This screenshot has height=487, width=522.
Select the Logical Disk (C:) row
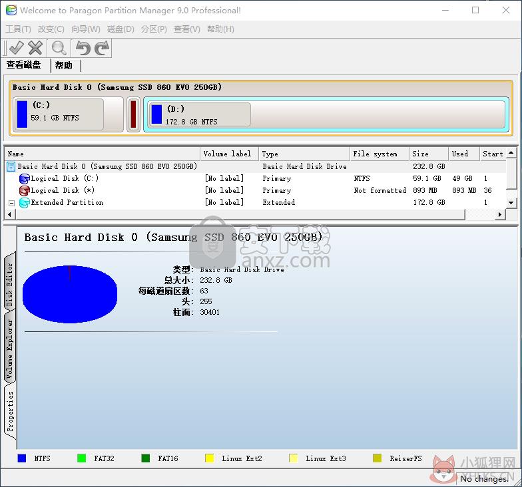click(256, 178)
